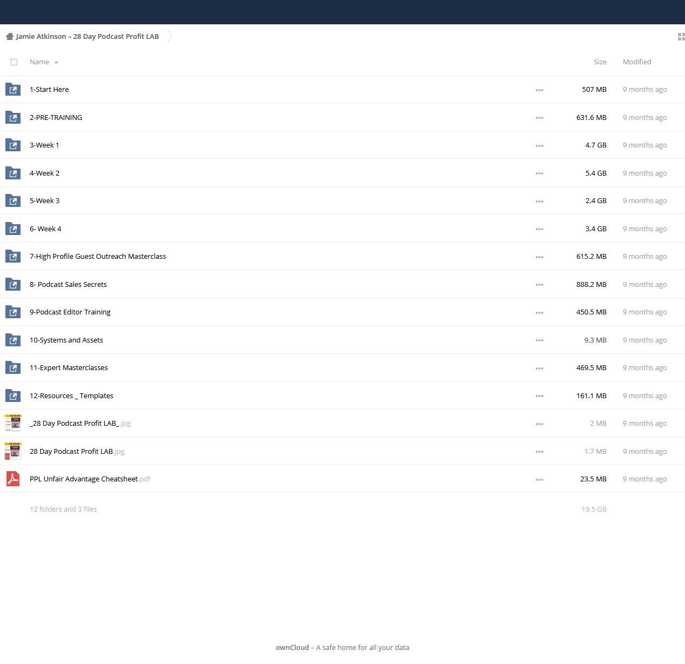
Task: Click the '12 folders and 3 files' summary text
Action: [63, 509]
